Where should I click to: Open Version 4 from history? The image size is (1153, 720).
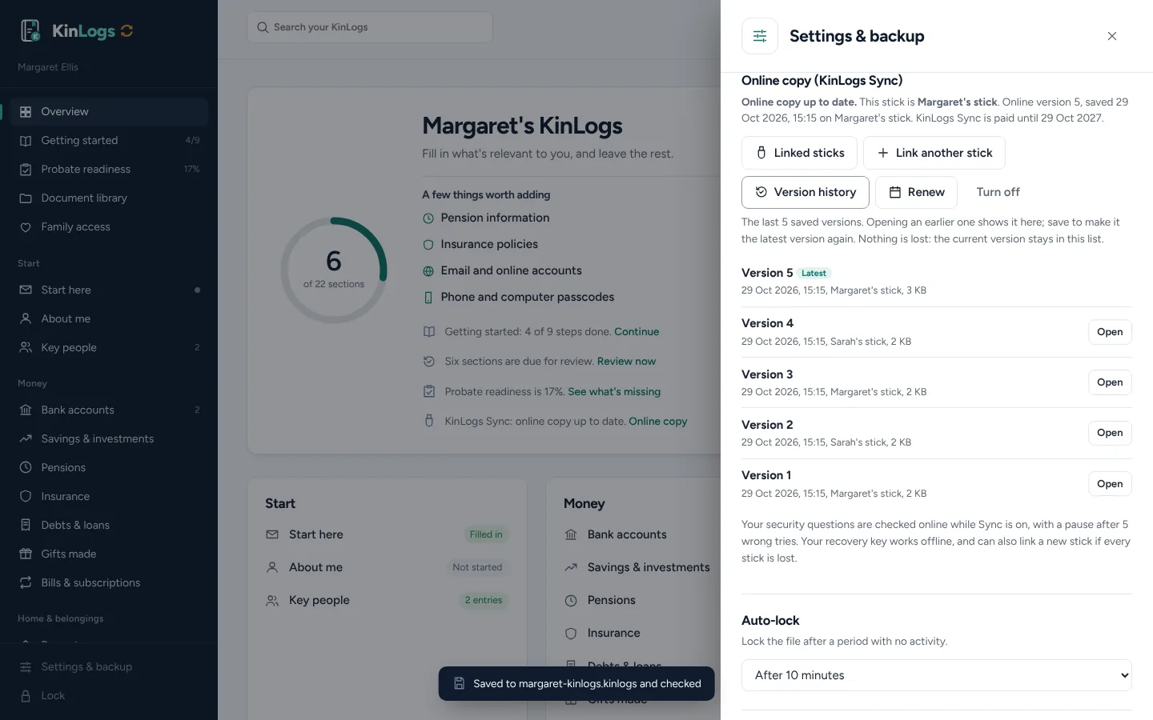coord(1110,332)
